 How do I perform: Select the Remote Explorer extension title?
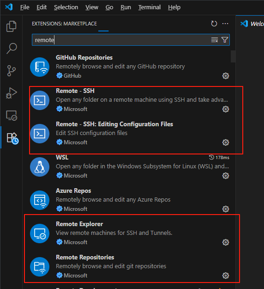coord(79,224)
